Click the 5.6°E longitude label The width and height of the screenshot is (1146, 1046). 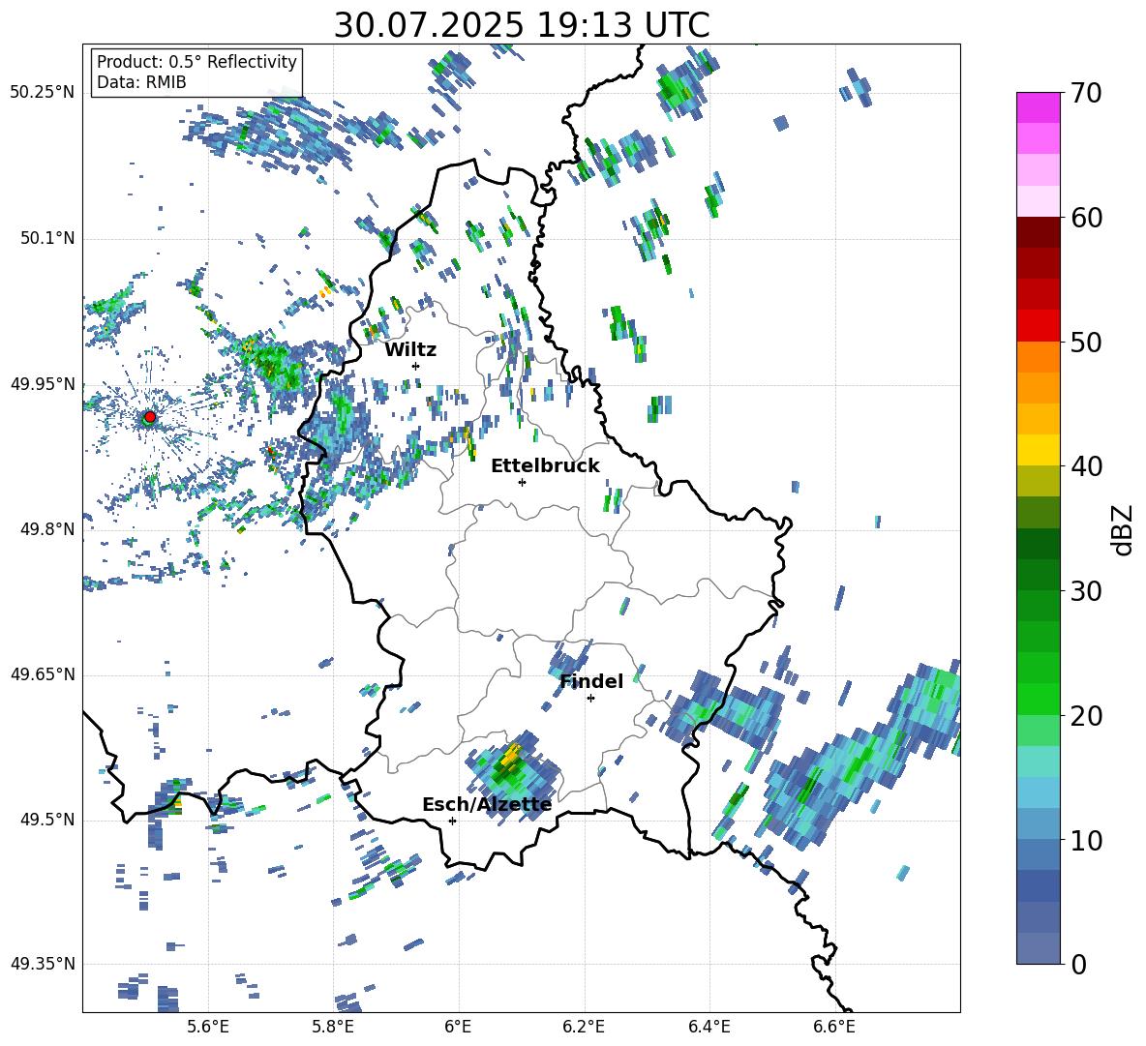[x=208, y=1028]
